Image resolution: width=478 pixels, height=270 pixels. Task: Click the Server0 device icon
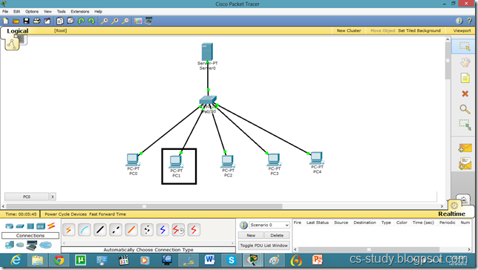tap(207, 51)
